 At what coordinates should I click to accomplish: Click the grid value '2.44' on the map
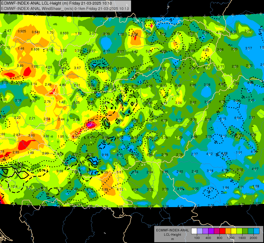(x=61, y=119)
